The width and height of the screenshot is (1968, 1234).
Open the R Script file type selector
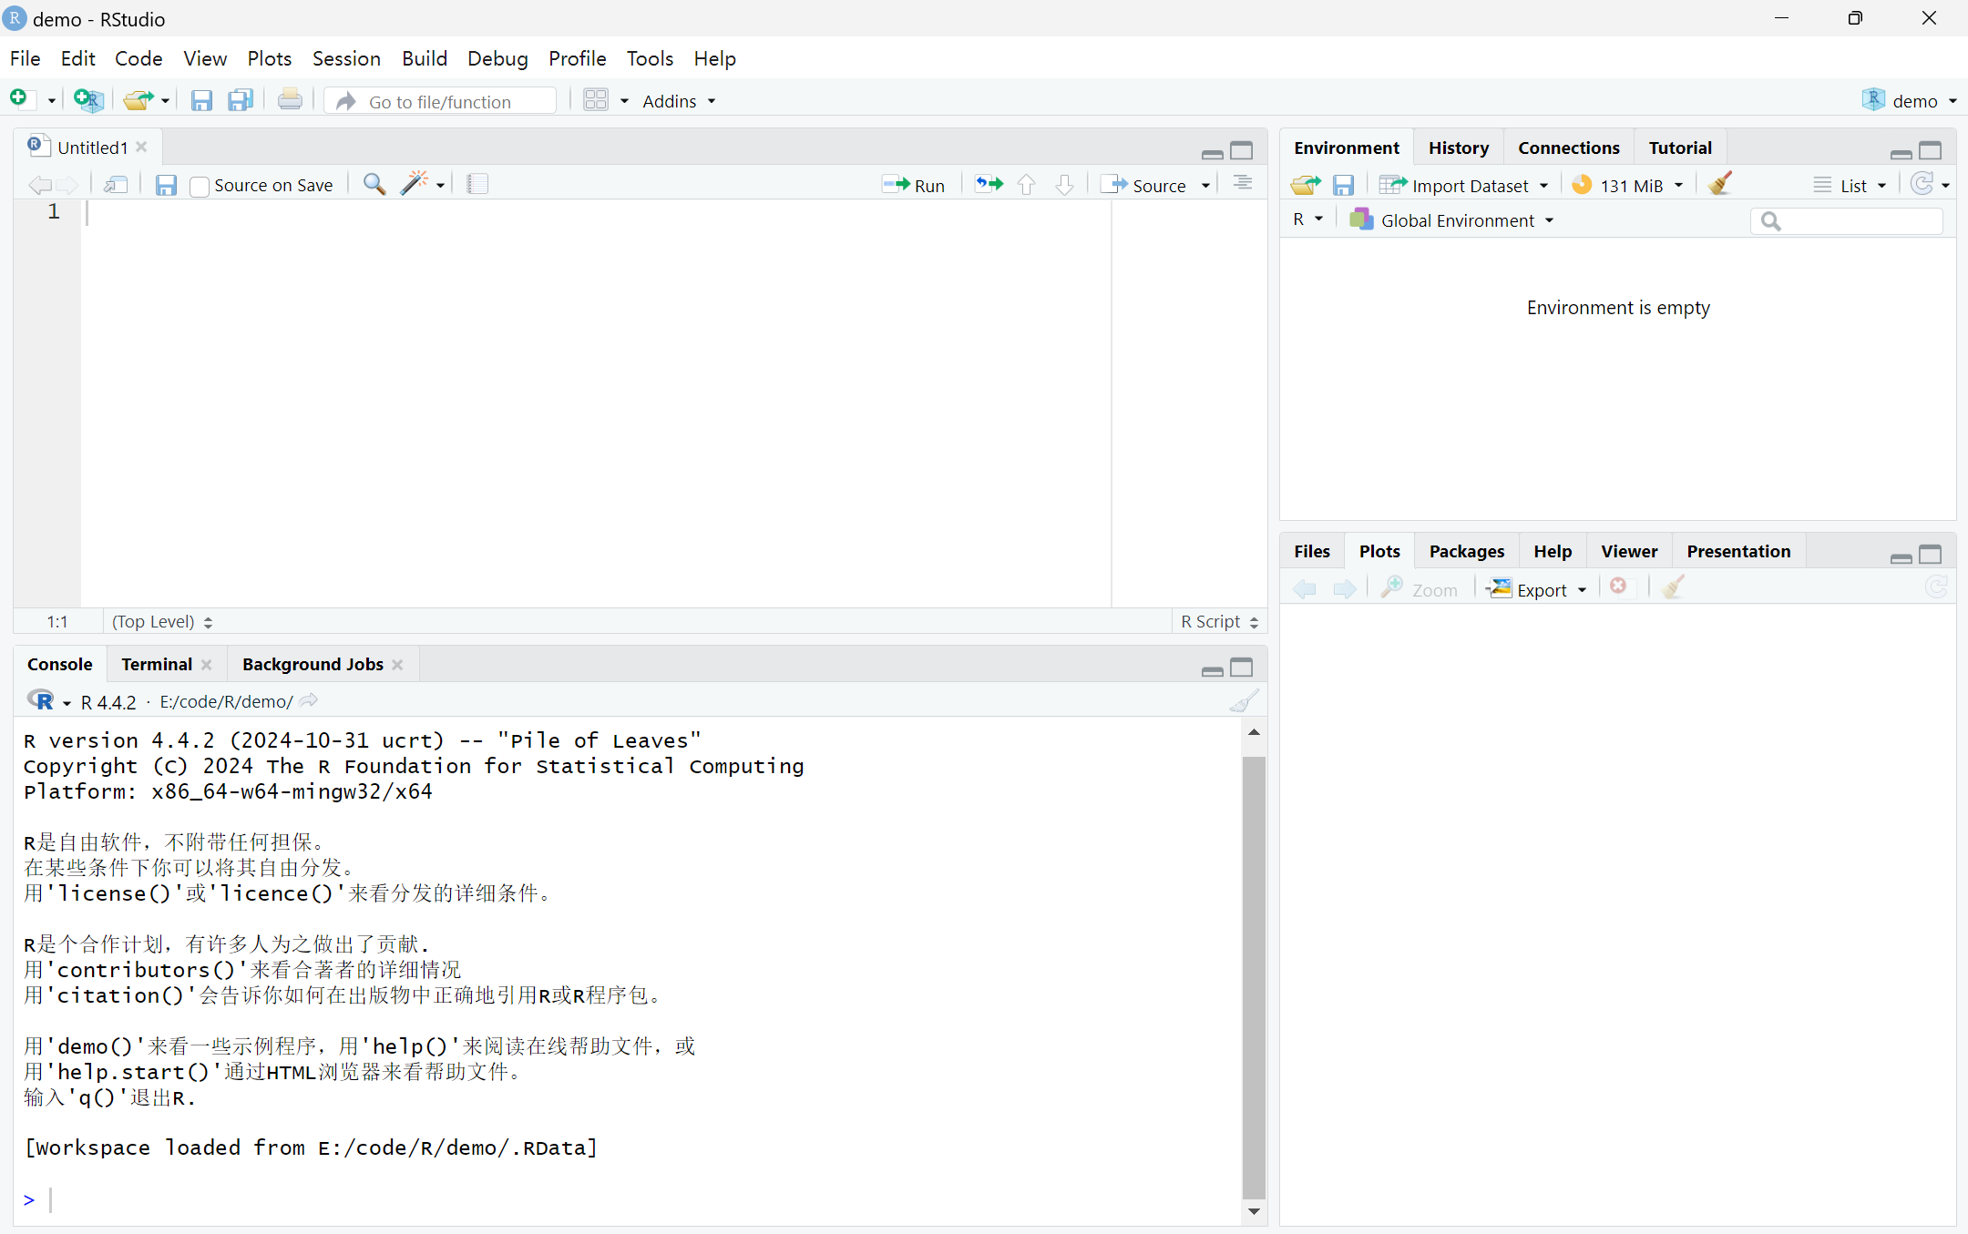click(1219, 621)
